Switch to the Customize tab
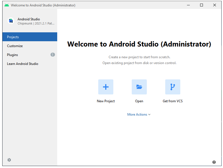 tap(15, 46)
